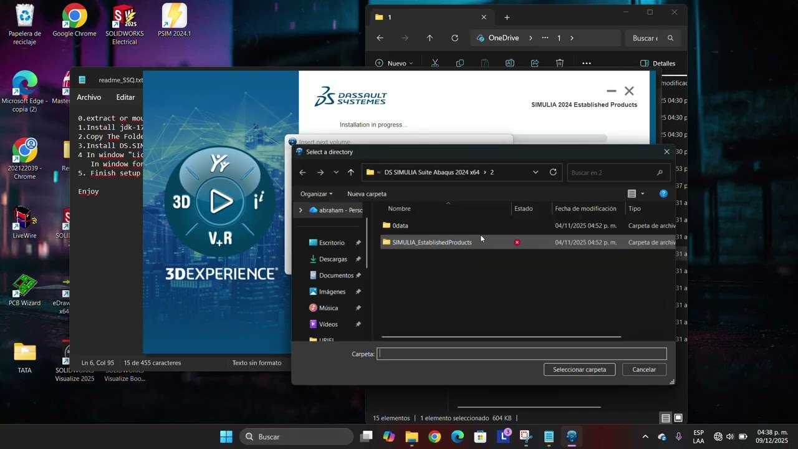Switch Explorer to details list view icon
The image size is (798, 449).
pos(666,418)
